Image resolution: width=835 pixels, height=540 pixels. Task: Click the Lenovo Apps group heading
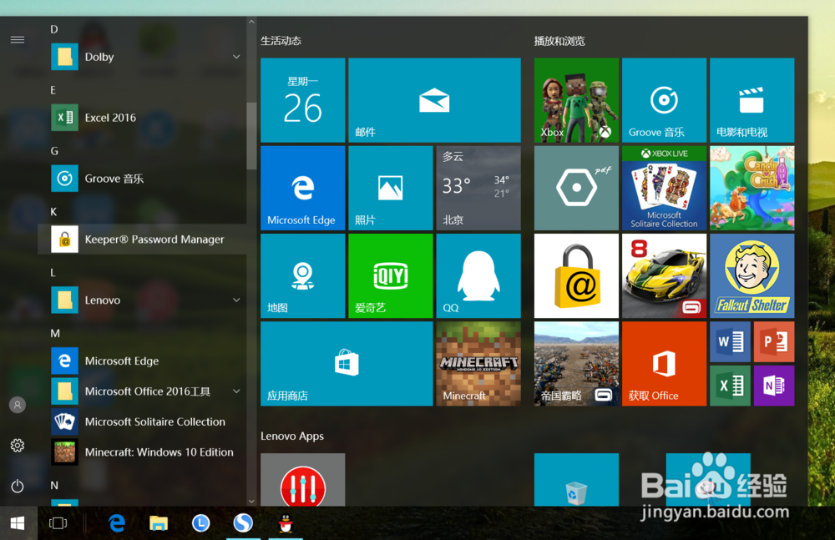tap(291, 437)
